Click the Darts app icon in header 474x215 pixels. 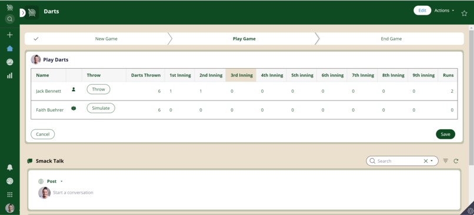click(32, 13)
